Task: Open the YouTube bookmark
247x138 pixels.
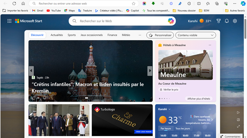Action: pyautogui.click(x=54, y=11)
